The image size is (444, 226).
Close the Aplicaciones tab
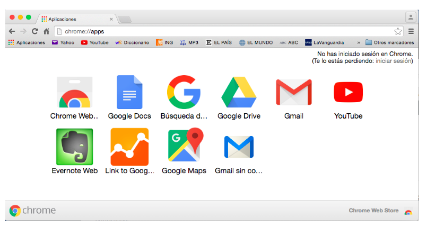click(x=111, y=19)
